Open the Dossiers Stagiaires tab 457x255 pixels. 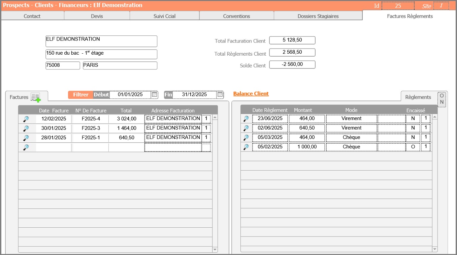(318, 16)
